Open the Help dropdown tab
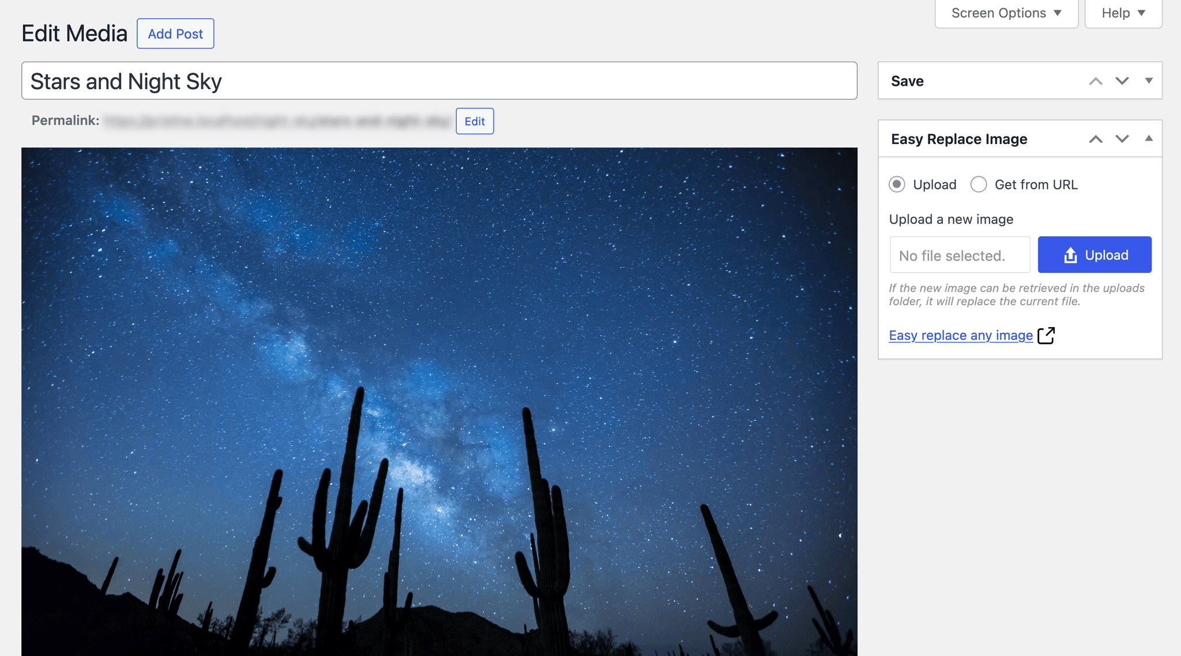 (1123, 13)
